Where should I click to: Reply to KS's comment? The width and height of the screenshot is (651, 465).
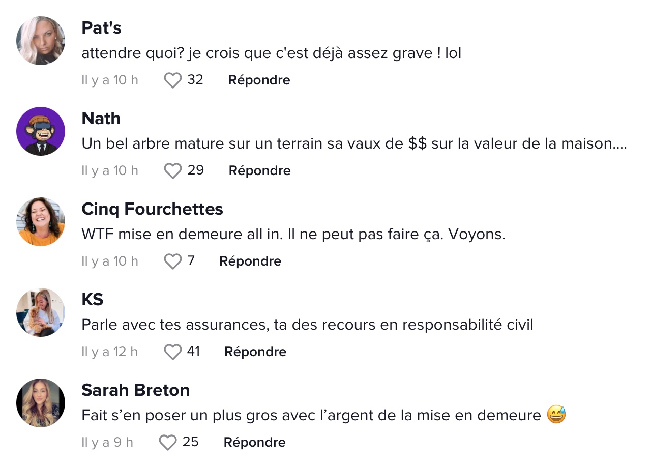[x=255, y=352]
